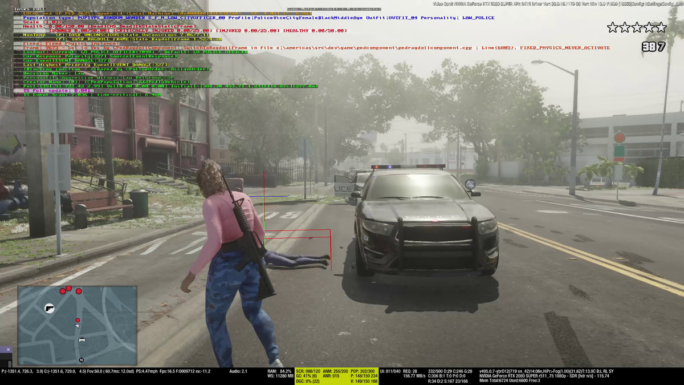Image resolution: width=684 pixels, height=385 pixels.
Task: Click the magenta 'IS Full update' debug line
Action: click(57, 90)
